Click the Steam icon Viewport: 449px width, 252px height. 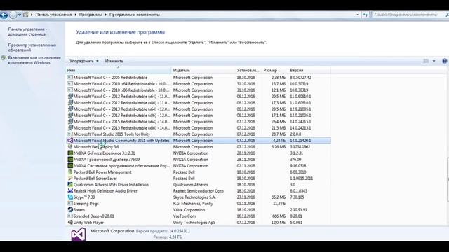tap(70, 209)
